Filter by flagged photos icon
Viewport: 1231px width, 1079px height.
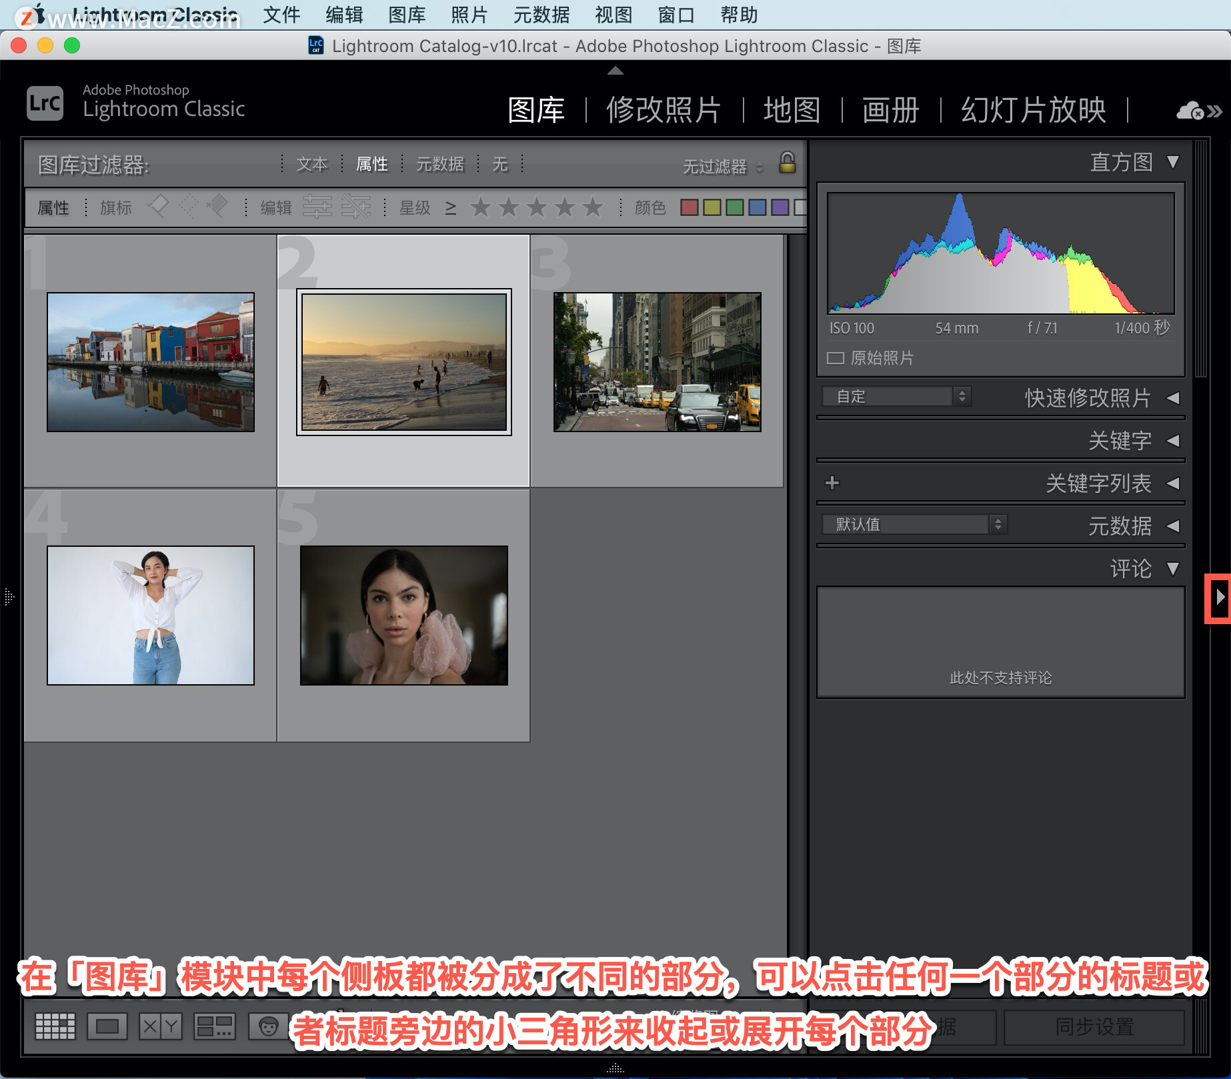(x=158, y=206)
